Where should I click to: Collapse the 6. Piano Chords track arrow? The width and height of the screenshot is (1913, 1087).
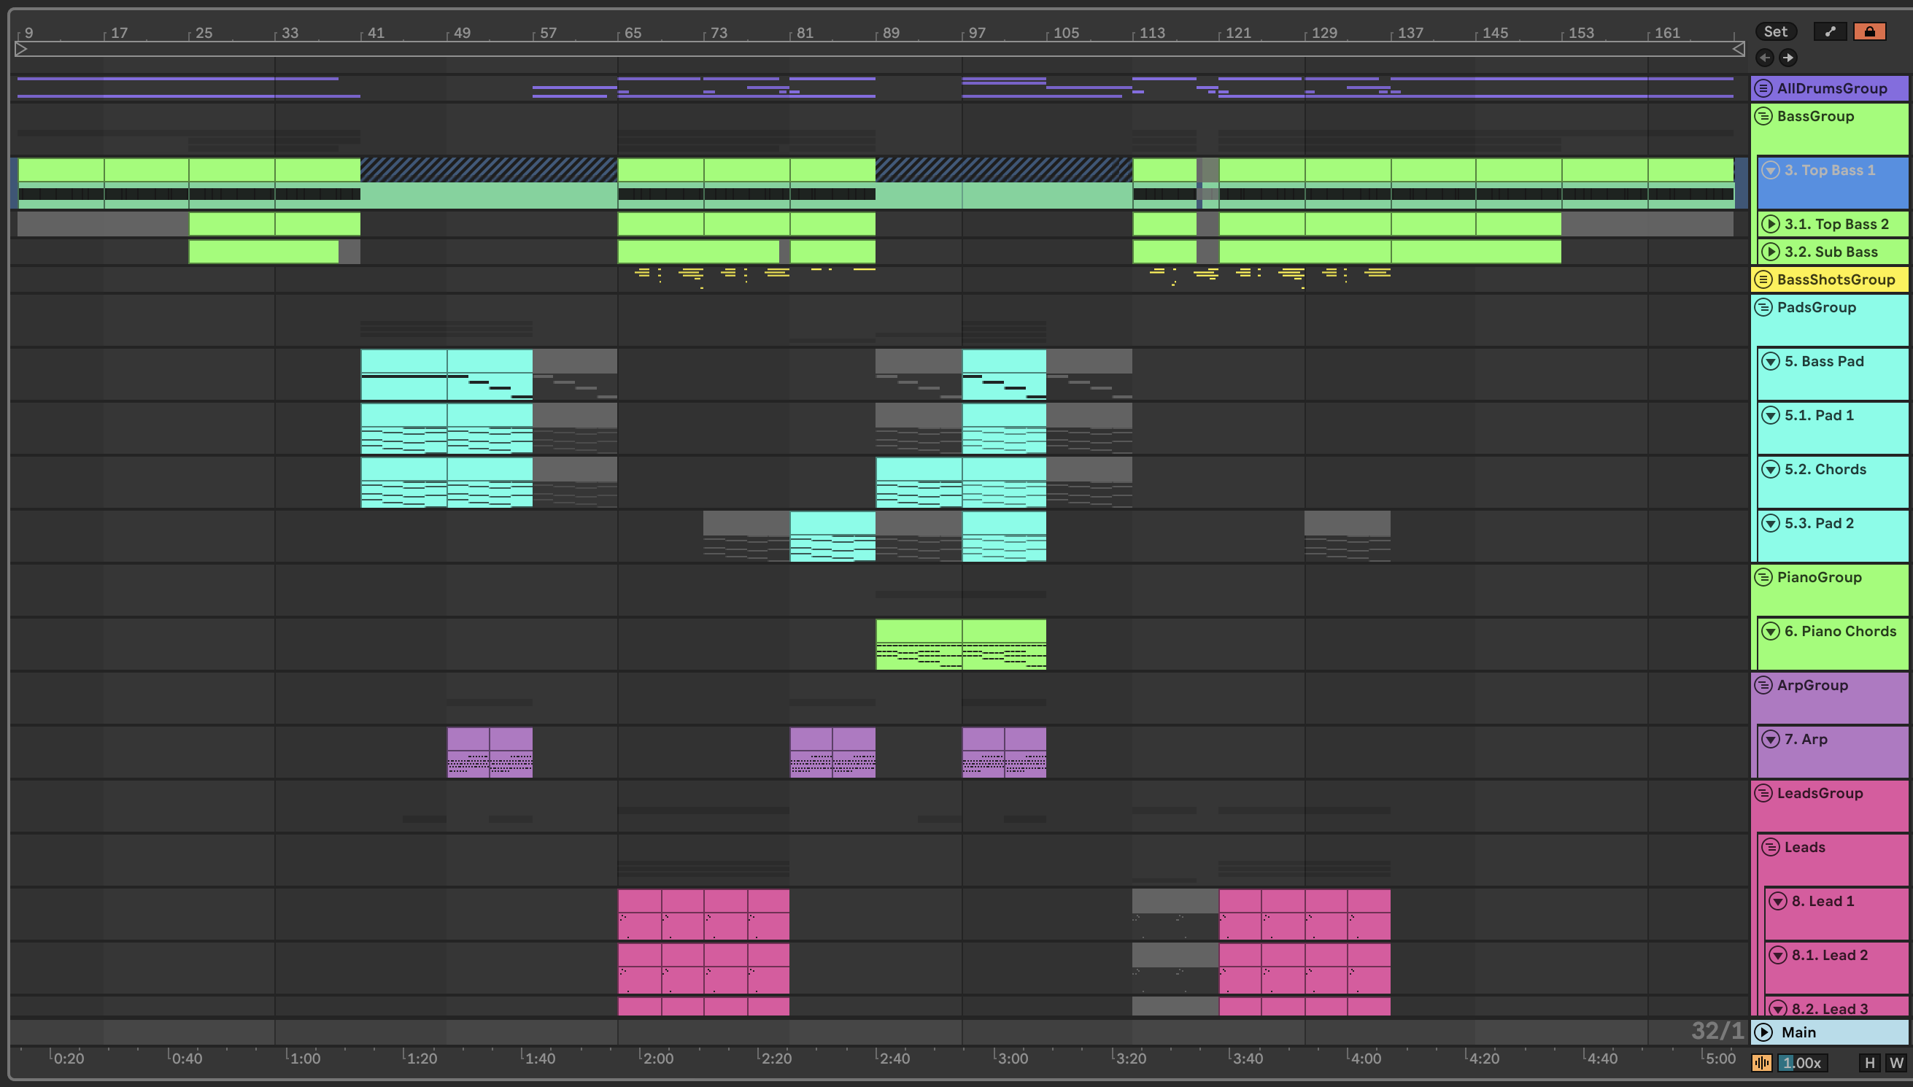point(1771,631)
